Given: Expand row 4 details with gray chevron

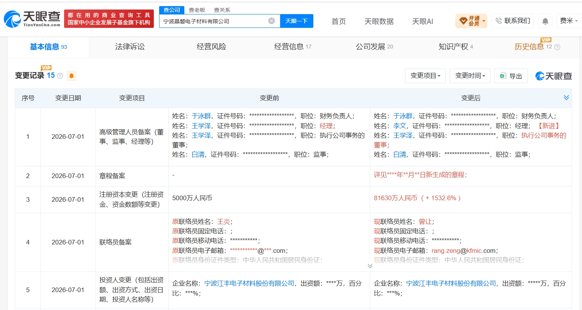Looking at the screenshot, I should point(370,266).
